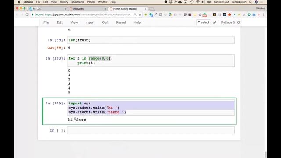The height and width of the screenshot is (158, 281).
Task: Click the import sys code cell
Action: pos(151,108)
